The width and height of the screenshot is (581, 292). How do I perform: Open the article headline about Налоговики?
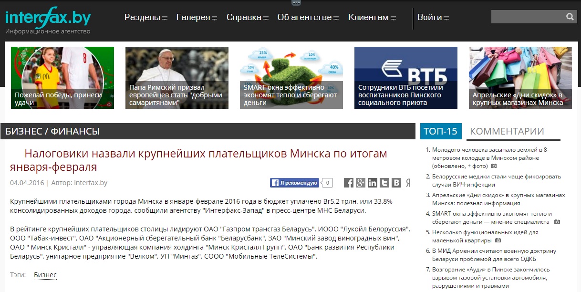click(x=198, y=160)
